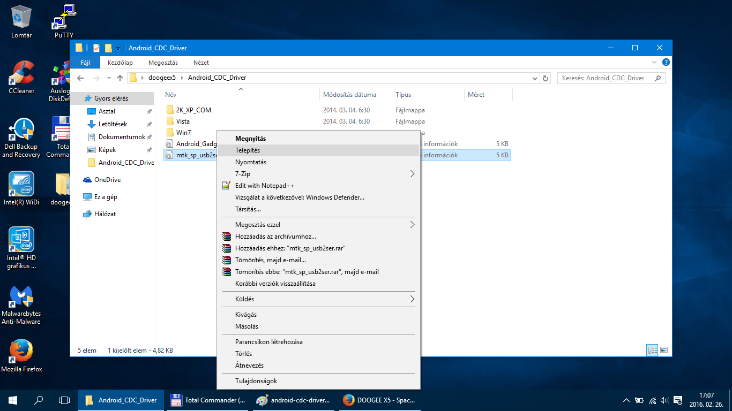Launch the CCleaner desktop shortcut
Image resolution: width=732 pixels, height=411 pixels.
21,74
